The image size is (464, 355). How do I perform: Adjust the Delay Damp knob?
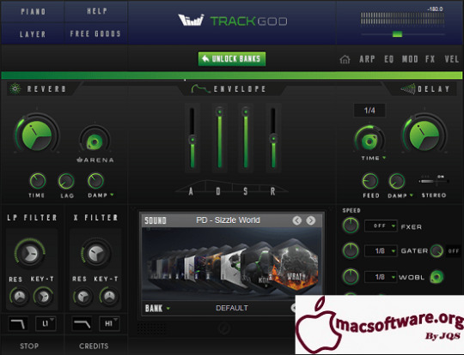(396, 181)
